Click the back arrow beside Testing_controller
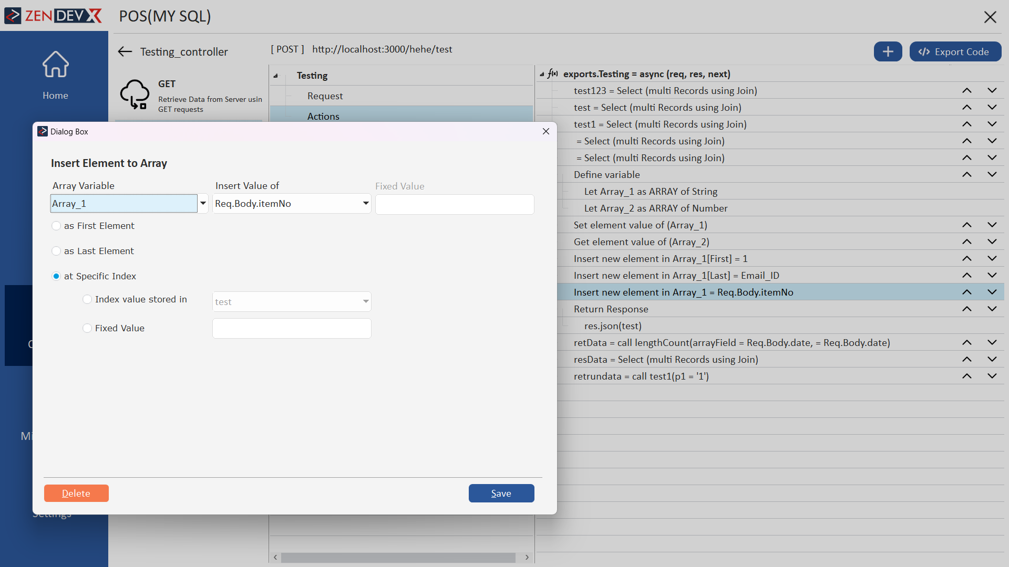Screen dimensions: 1009x567 click(x=125, y=51)
